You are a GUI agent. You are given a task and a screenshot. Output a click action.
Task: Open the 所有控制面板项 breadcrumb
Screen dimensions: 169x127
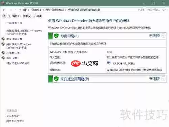tap(54, 10)
